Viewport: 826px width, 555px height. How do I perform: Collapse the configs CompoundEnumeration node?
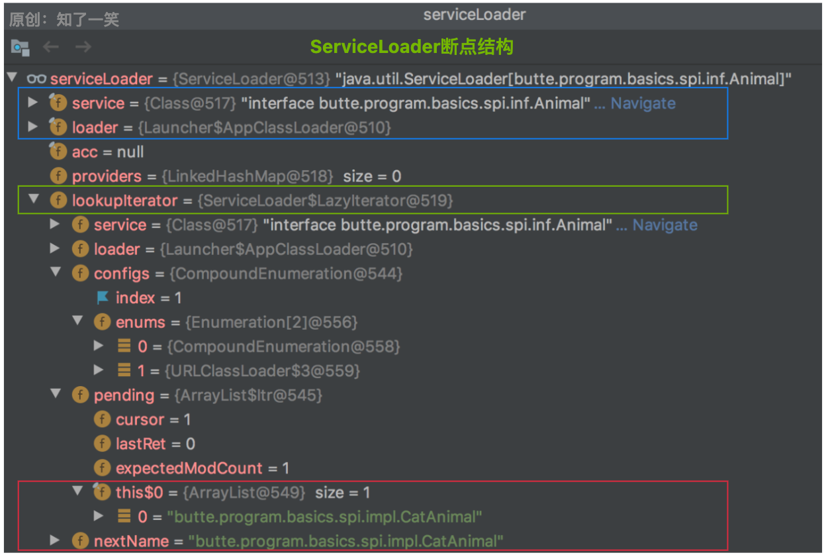56,273
